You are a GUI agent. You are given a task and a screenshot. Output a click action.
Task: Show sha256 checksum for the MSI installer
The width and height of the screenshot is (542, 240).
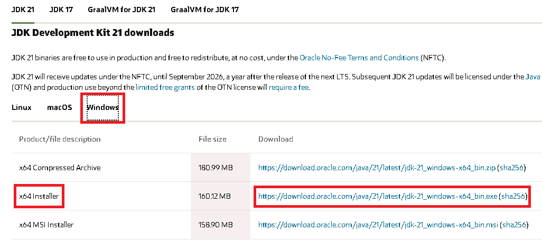click(514, 225)
